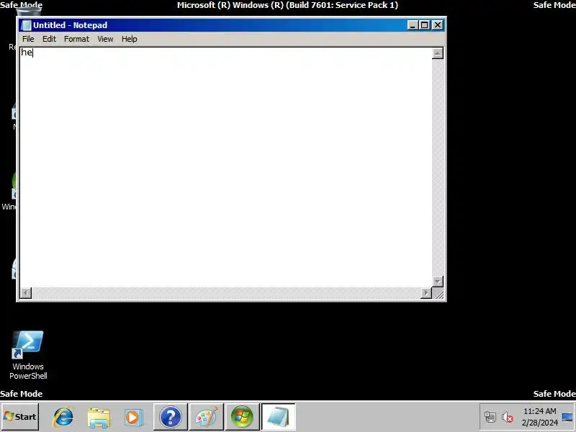
Task: Click inside the Notepad text area
Action: (225, 167)
